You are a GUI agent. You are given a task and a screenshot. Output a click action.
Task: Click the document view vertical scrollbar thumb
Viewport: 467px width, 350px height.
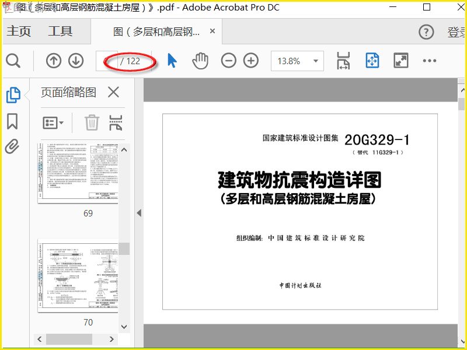(x=462, y=104)
